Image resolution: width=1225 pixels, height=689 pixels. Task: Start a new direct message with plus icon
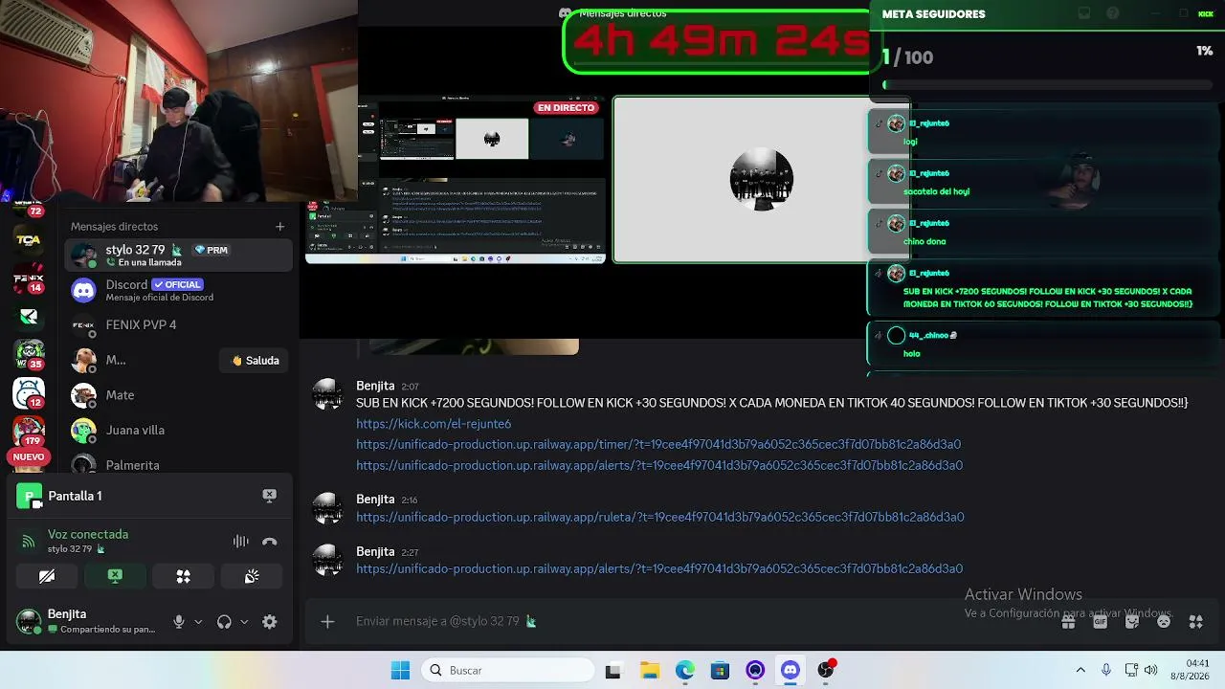point(279,227)
